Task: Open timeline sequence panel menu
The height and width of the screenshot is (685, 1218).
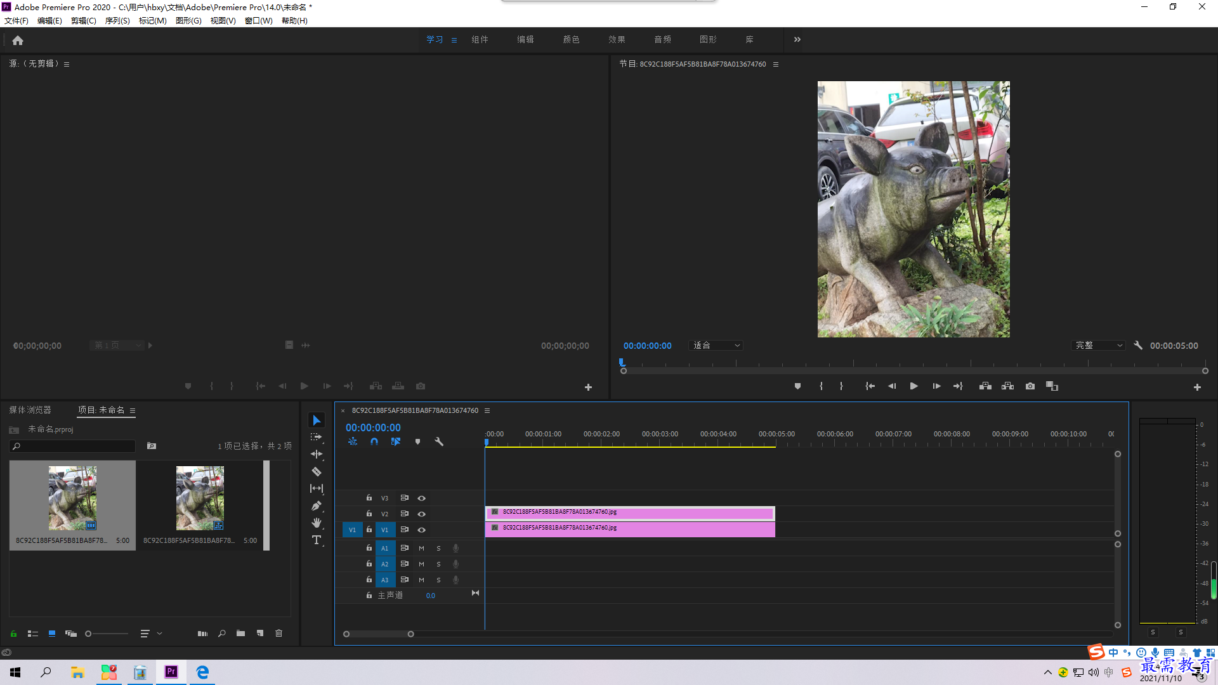Action: [487, 410]
